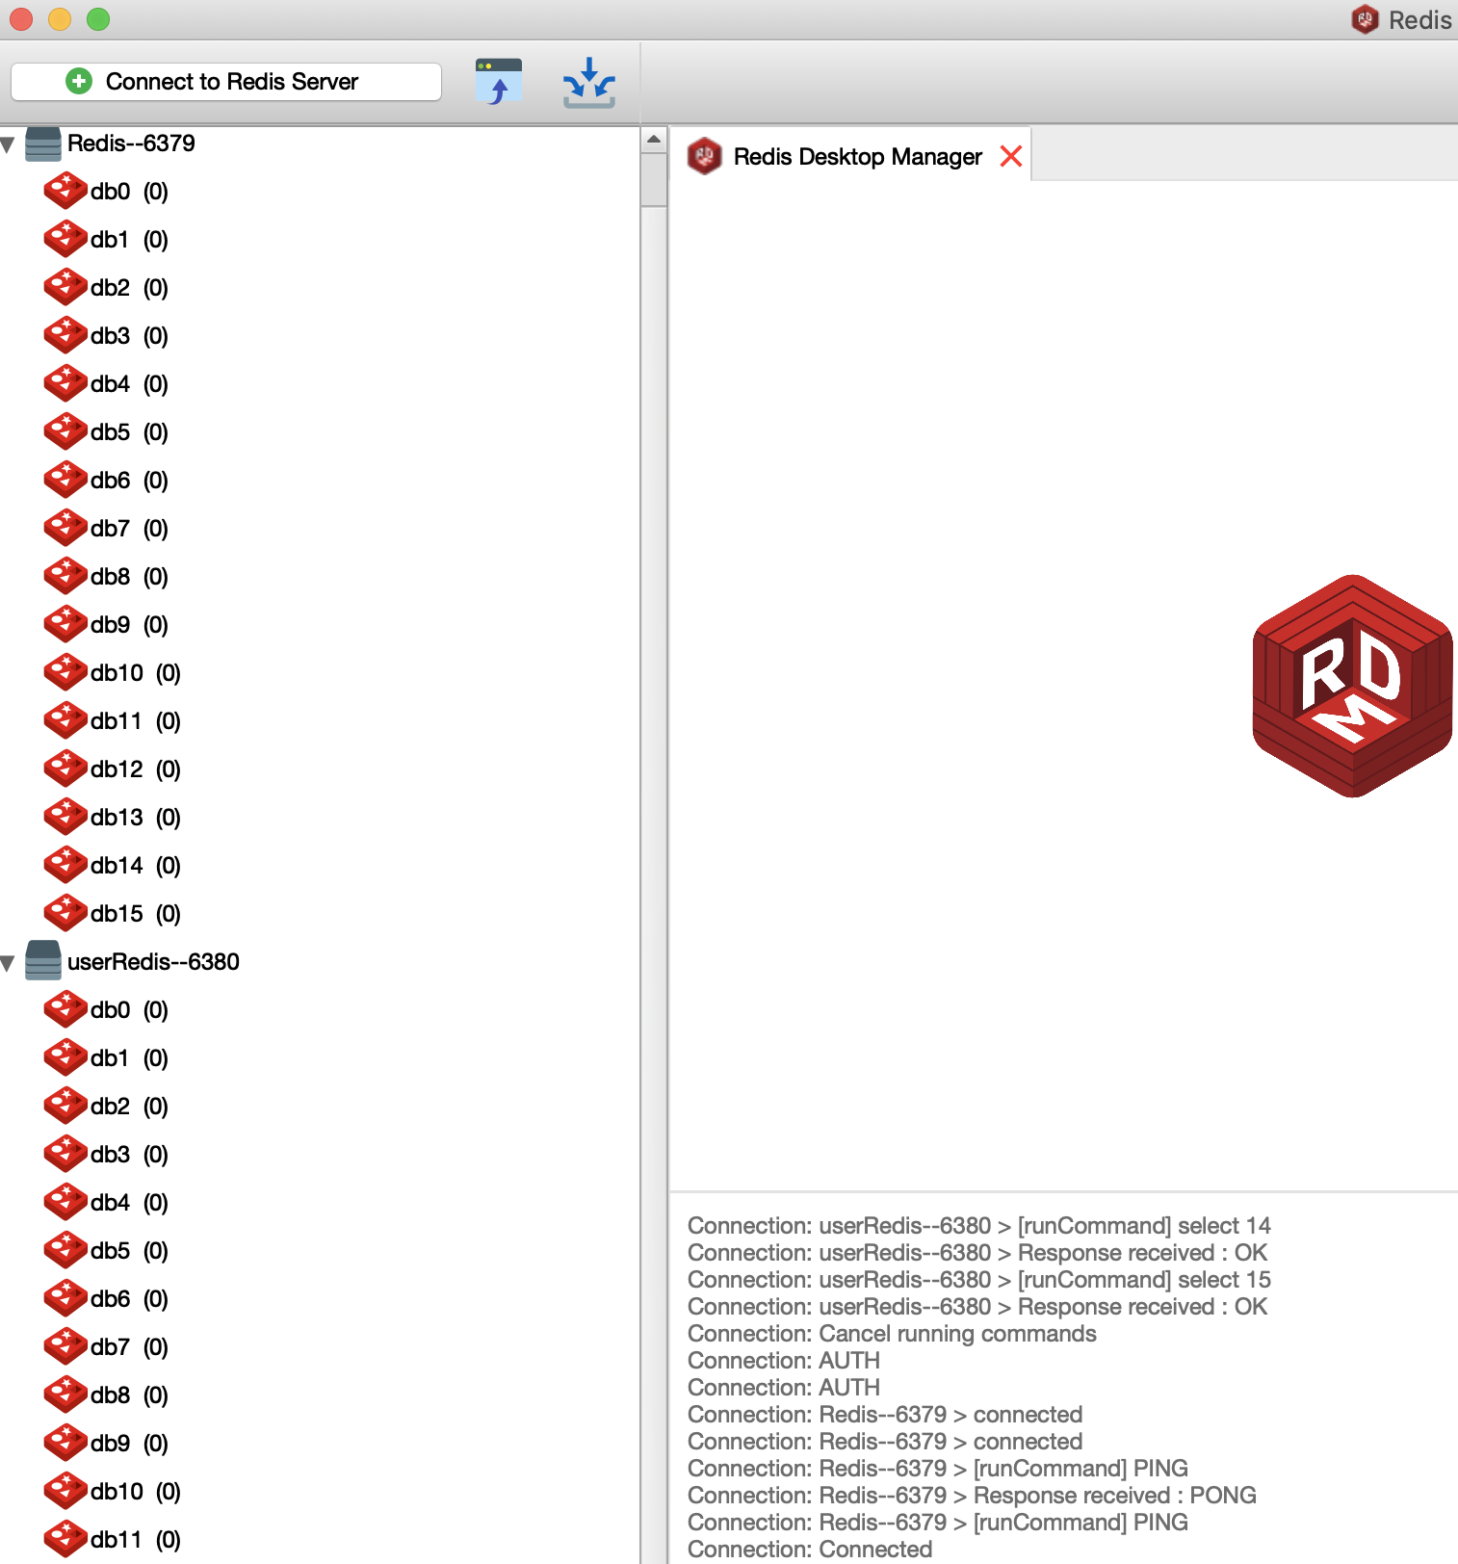Click the db0 icon under Redis--6379
The image size is (1458, 1564).
[65, 191]
